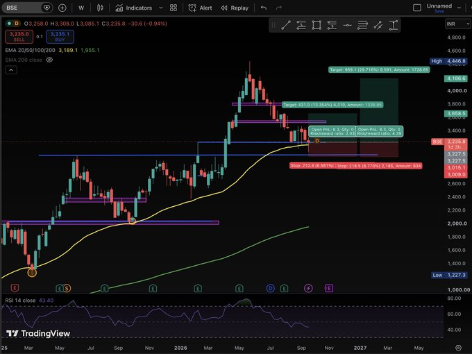Open the candlestick chart style menu

pos(100,8)
